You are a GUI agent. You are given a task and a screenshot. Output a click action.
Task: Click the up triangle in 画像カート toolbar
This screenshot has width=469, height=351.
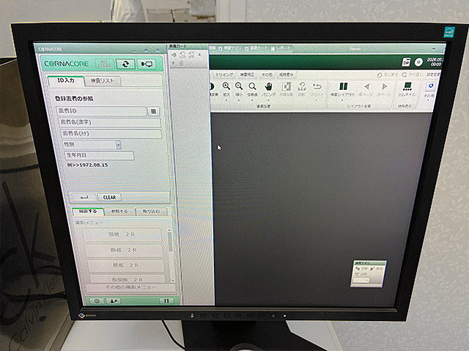coord(199,55)
